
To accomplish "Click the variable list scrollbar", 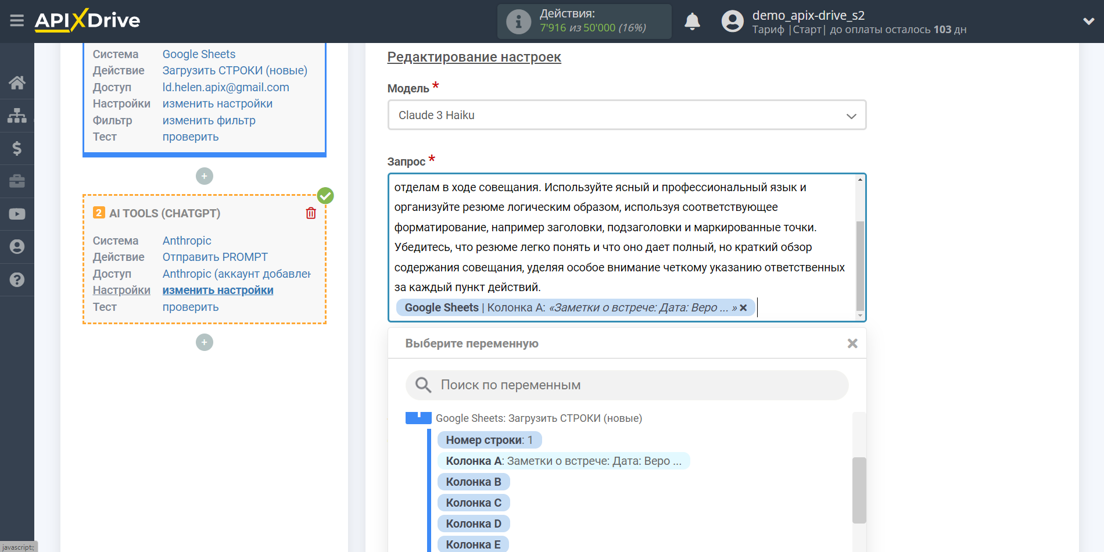I will (x=859, y=490).
